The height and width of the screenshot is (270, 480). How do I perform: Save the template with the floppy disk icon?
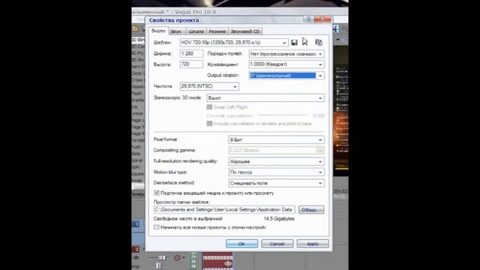tap(294, 43)
